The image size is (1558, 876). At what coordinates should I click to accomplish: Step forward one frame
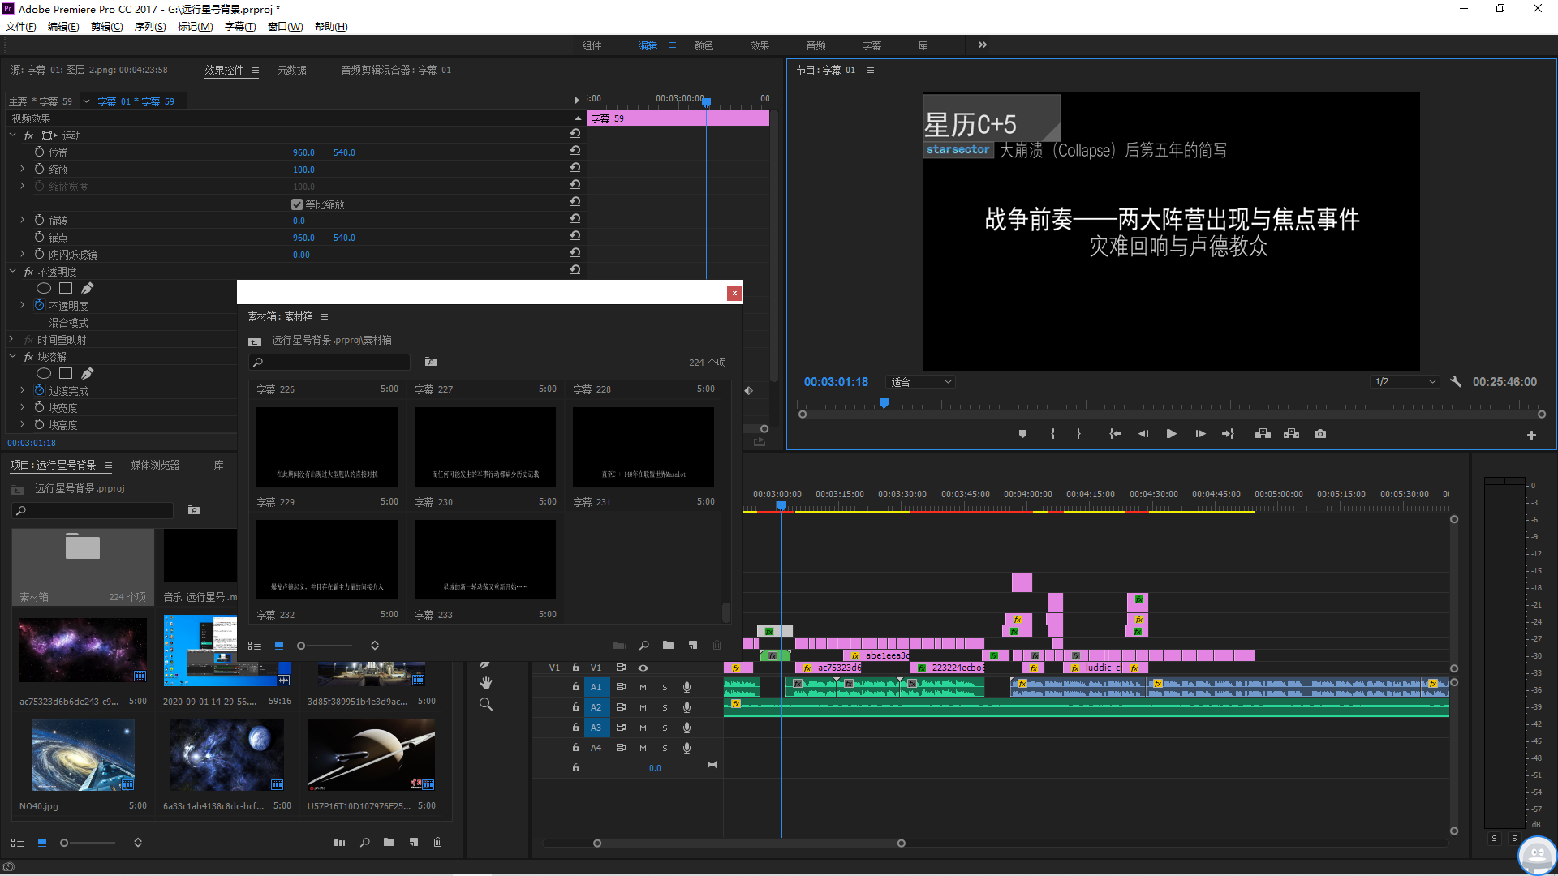(x=1200, y=434)
